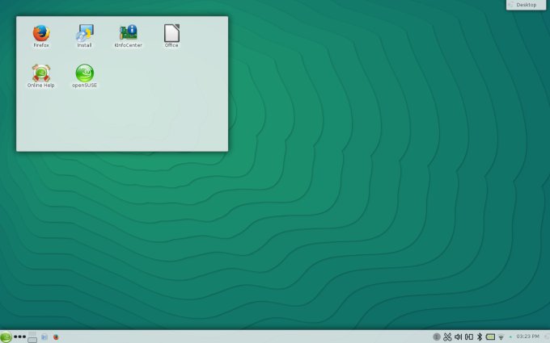The image size is (550, 343).
Task: Switch to the upper virtual desktop in pager
Action: 32,333
